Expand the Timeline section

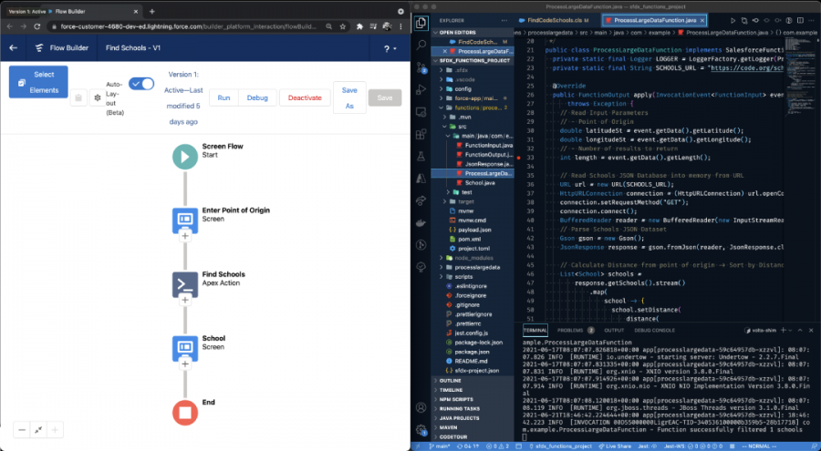click(473, 390)
